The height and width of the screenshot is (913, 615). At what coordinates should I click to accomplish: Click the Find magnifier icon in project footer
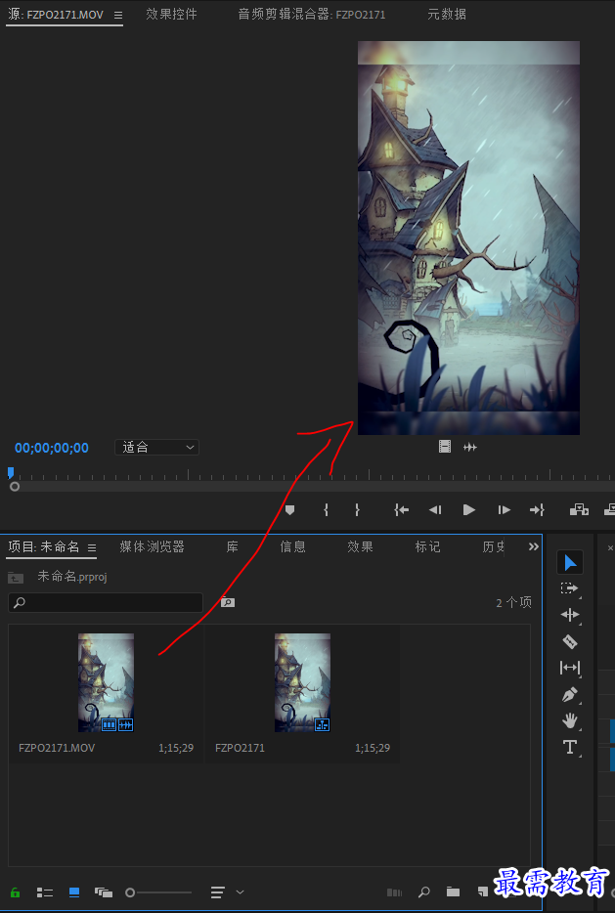(x=424, y=892)
